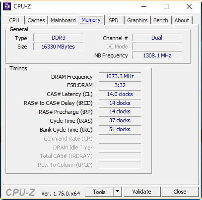
Task: Click the tRP value 14 clocks
Action: click(120, 111)
